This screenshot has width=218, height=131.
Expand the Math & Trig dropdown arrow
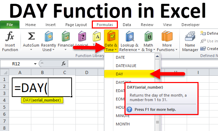tap(154, 50)
